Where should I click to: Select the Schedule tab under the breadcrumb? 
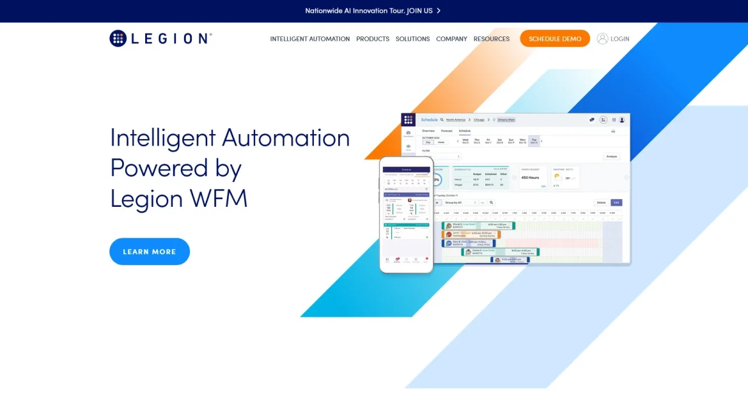pos(465,131)
